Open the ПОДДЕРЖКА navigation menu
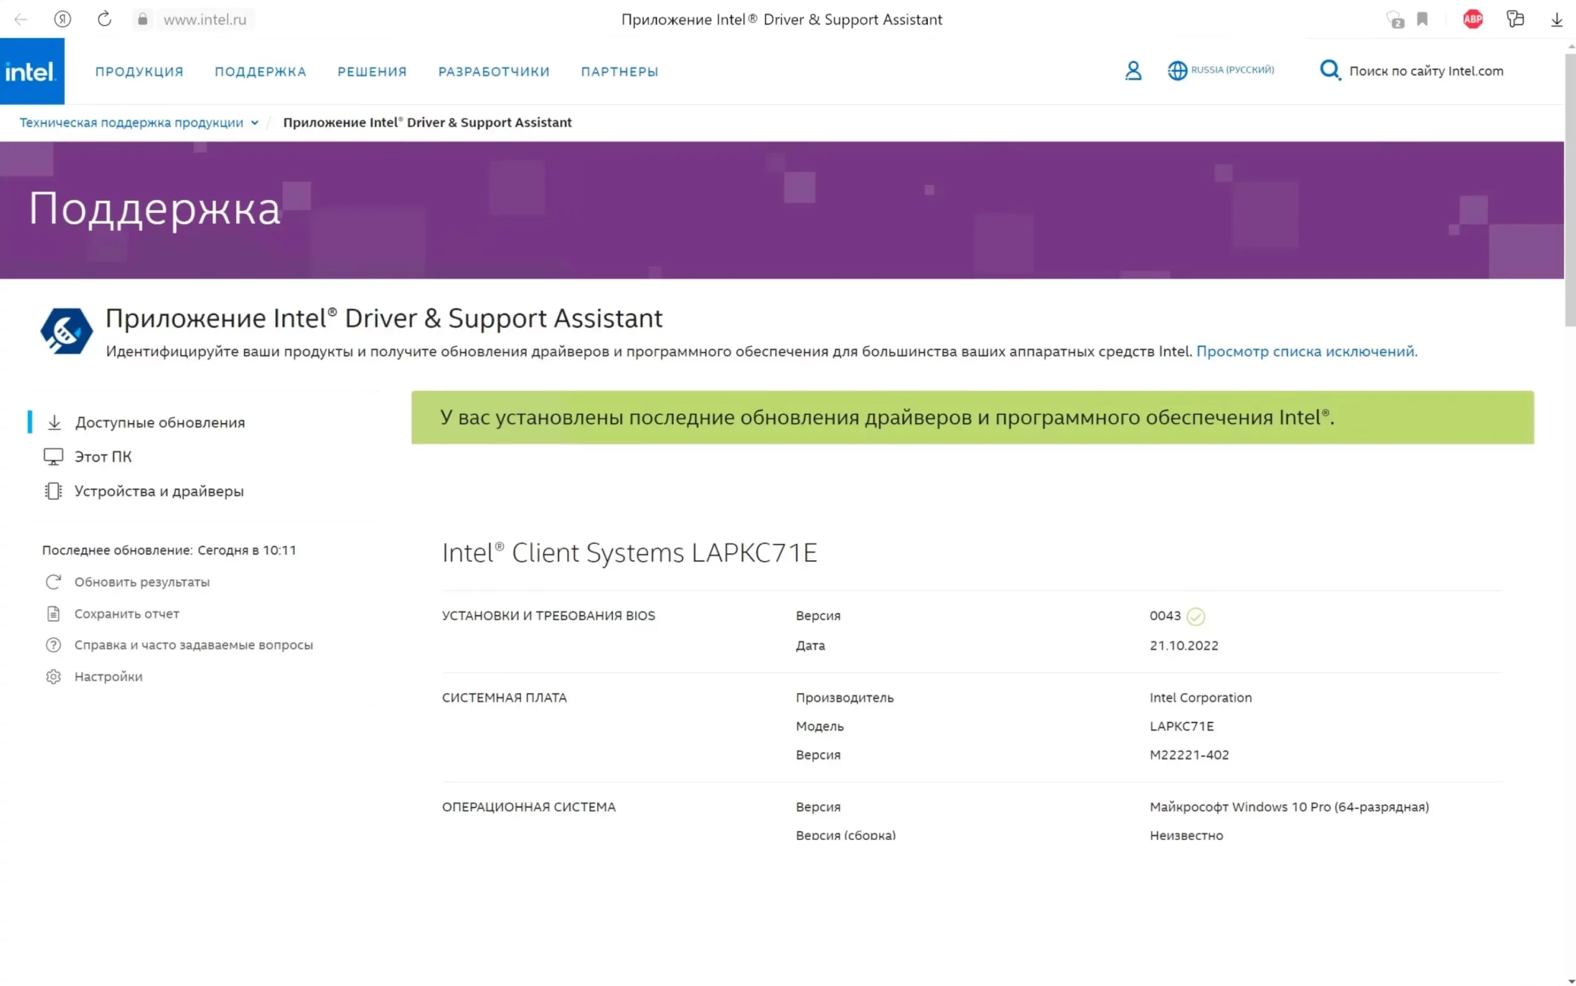The image size is (1576, 986). pos(260,72)
